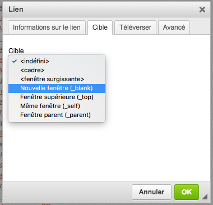Click the gray footer bar left of Annuler
Image resolution: width=213 pixels, height=205 pixels.
[x=67, y=192]
